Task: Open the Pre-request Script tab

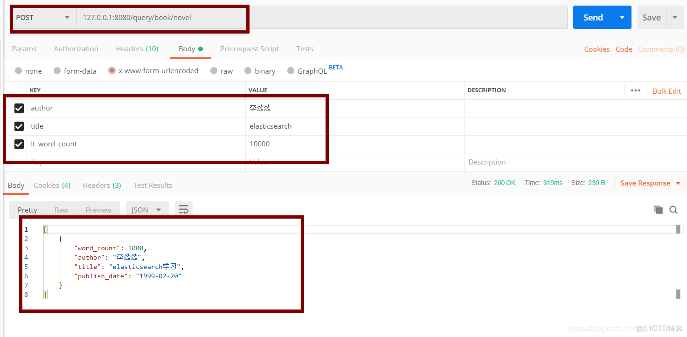Action: pyautogui.click(x=250, y=49)
